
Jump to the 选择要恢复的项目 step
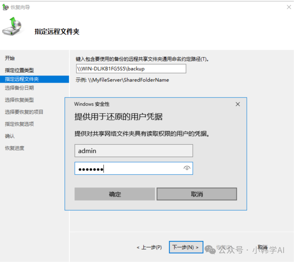point(24,112)
